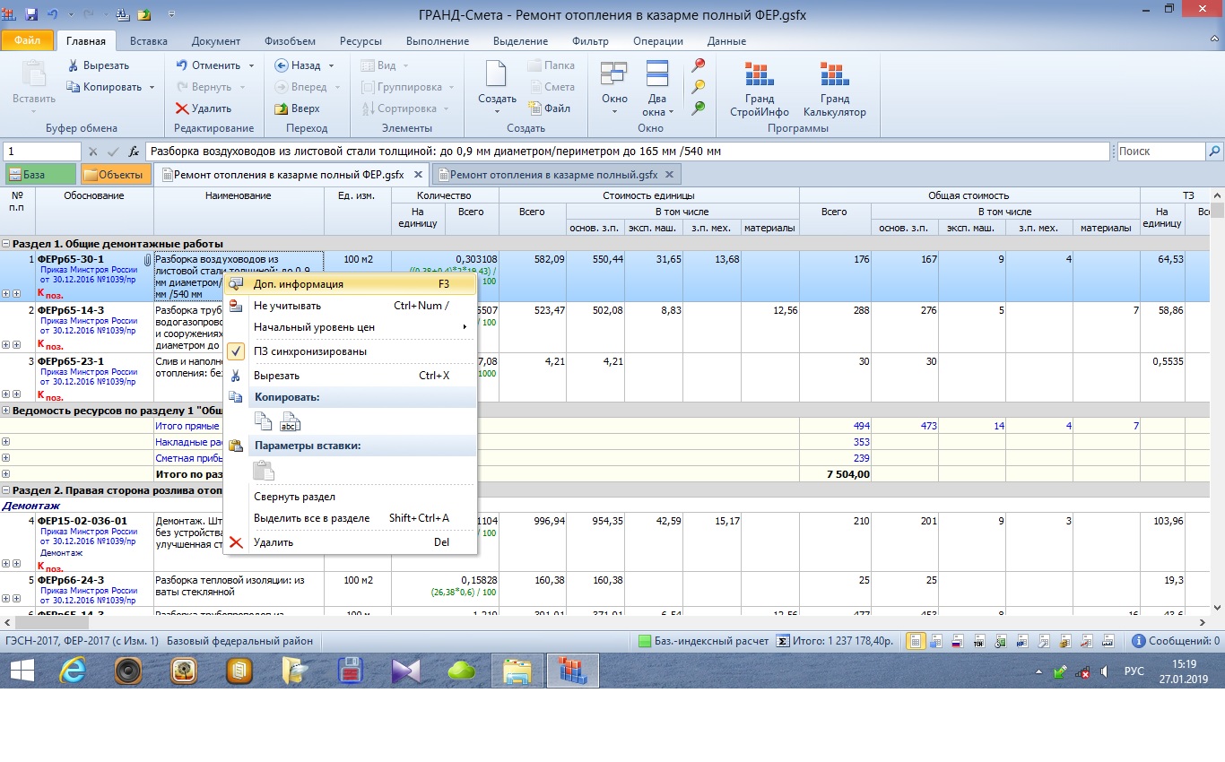Toggle ПЗ синхронизированы checkmark in context menu

pos(236,351)
